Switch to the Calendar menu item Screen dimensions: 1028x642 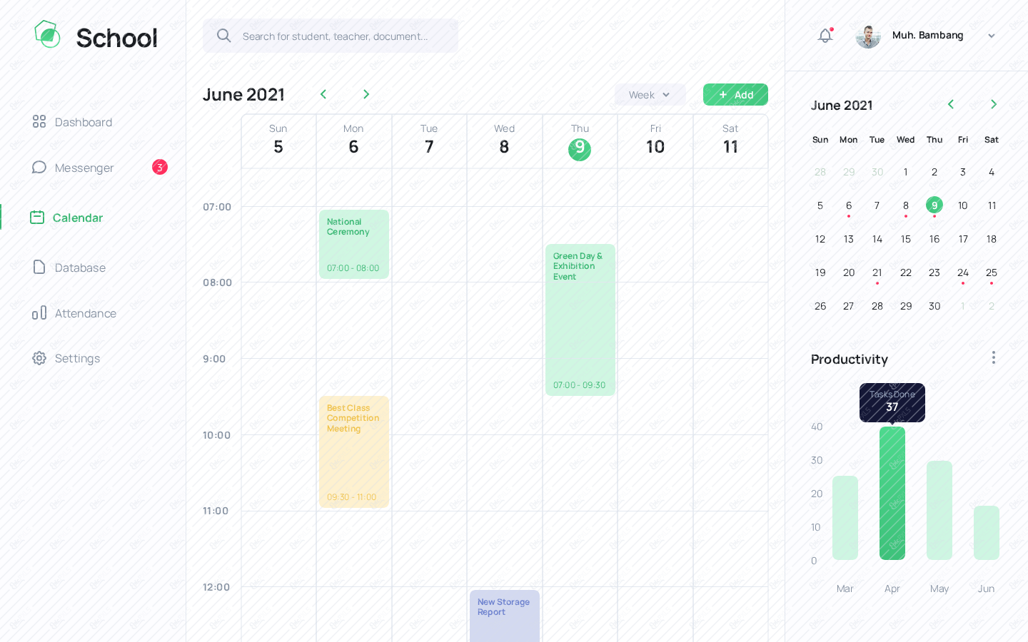point(77,218)
